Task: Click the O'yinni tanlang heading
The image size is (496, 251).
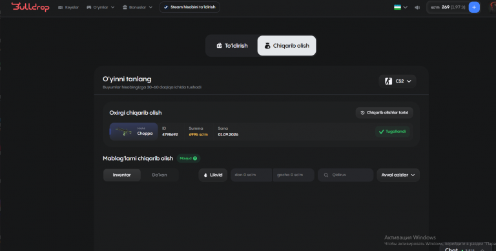Action: click(x=127, y=79)
